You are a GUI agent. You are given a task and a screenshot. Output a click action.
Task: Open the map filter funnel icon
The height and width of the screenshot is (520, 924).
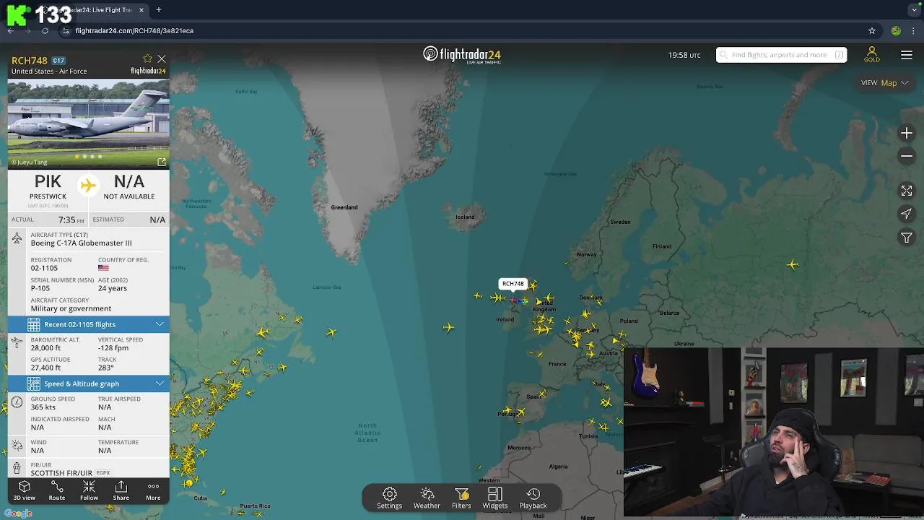click(907, 238)
